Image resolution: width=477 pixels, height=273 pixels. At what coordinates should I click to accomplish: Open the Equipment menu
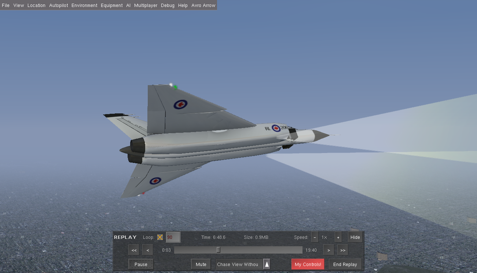click(x=112, y=6)
